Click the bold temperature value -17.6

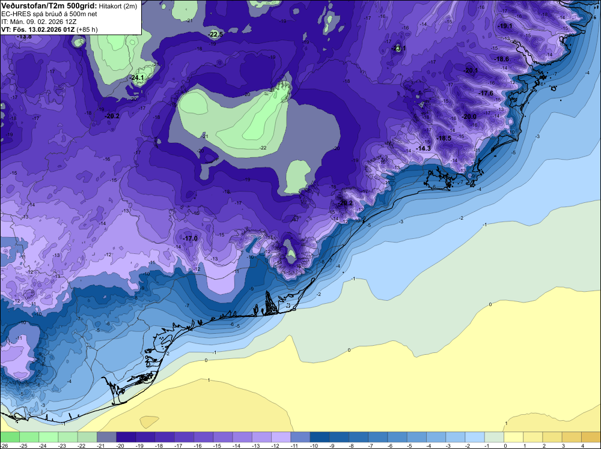(486, 93)
